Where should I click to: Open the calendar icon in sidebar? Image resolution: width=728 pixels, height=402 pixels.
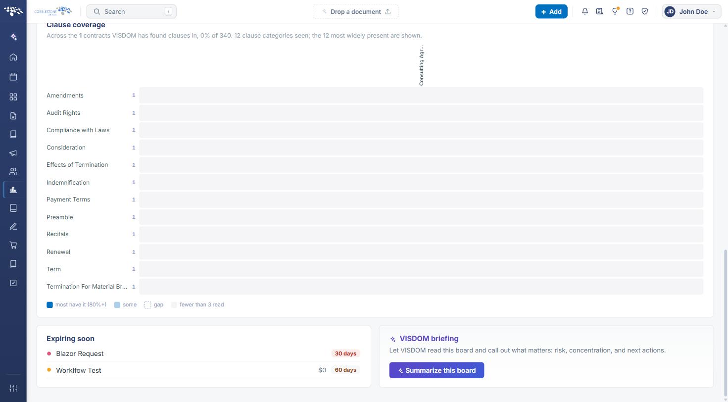(13, 77)
